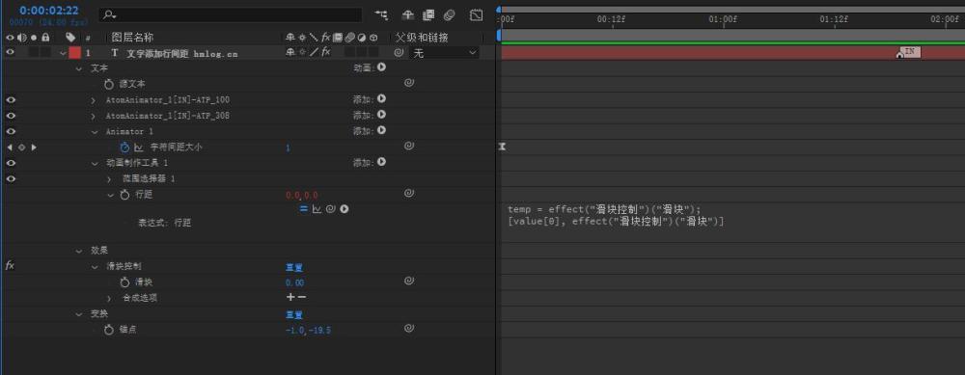Screen dimensions: 965x375
Task: Toggle eye for AtomAnimator_1[IN]-ATP_100
Action: [10, 99]
